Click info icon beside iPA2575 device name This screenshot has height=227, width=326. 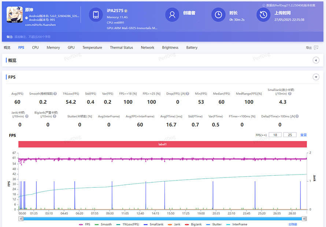tap(126, 11)
